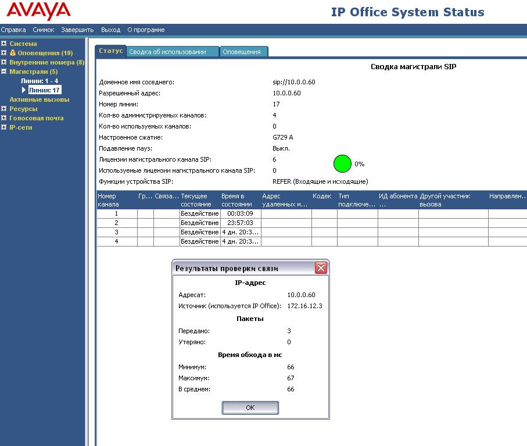Click the 00:03:09 time cell

241,213
